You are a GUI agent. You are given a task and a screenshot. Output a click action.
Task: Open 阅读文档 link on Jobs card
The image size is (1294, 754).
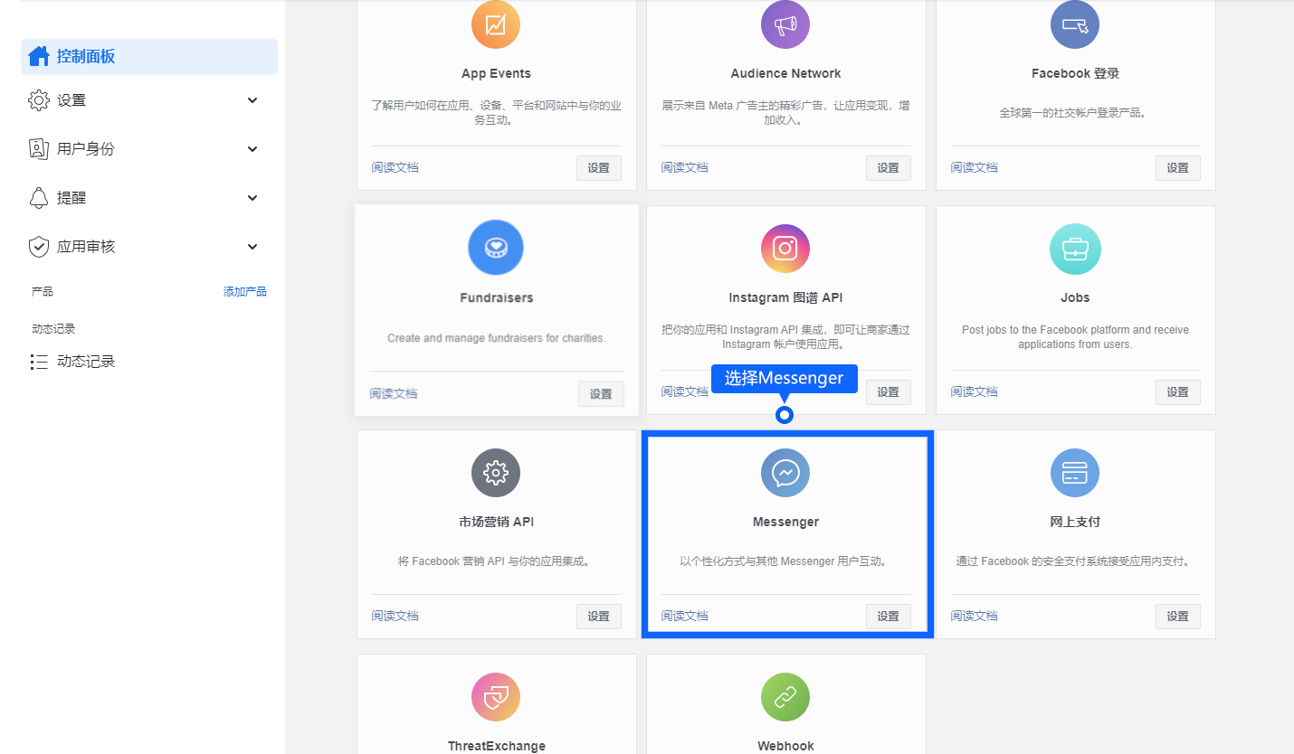(x=974, y=391)
